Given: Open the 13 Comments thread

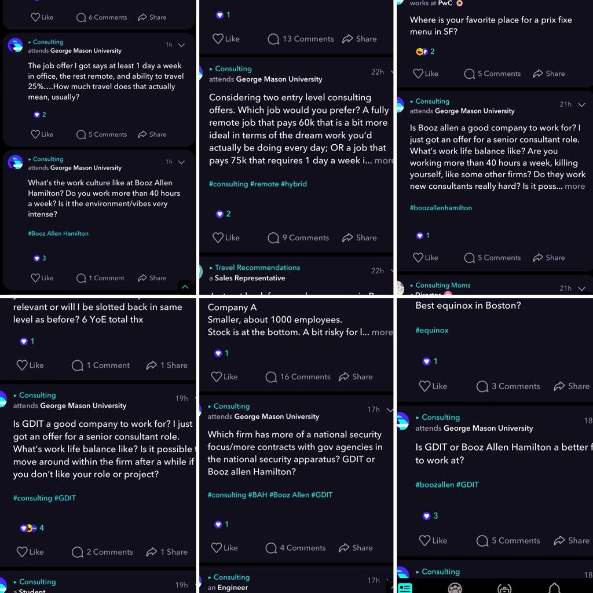Looking at the screenshot, I should (301, 39).
